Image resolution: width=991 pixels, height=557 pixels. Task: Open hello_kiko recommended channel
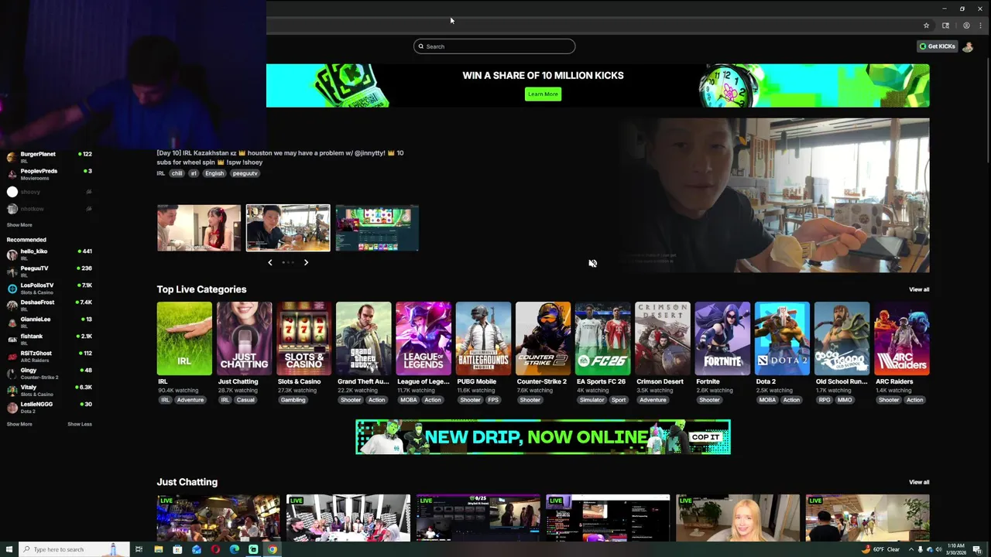coord(50,255)
